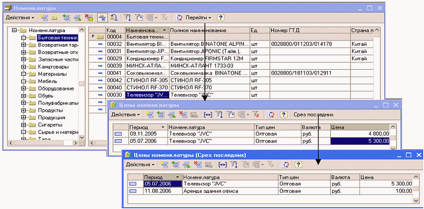
Task: Click the help icon in Номенклатура toolbar
Action: (220, 17)
